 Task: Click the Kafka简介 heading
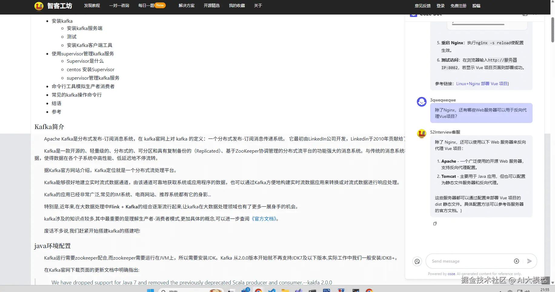pos(49,127)
